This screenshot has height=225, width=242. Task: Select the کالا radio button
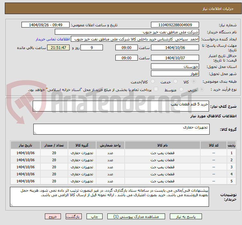tap(194, 81)
